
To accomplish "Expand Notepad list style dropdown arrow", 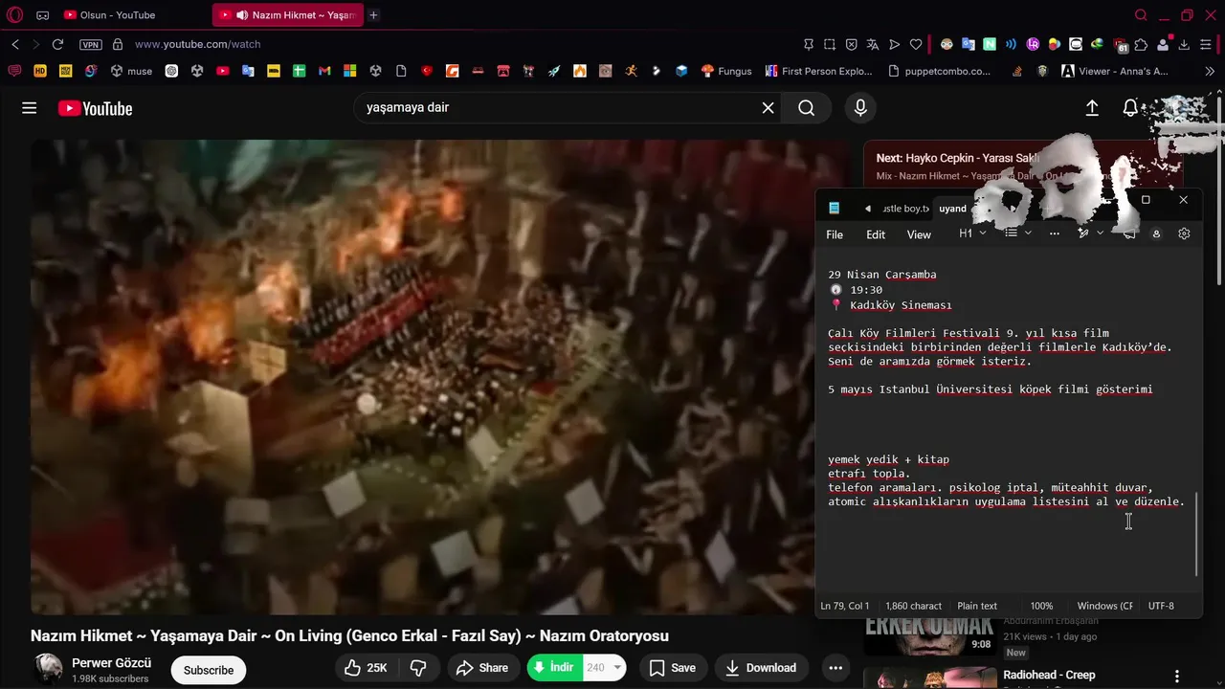I will tap(1029, 233).
